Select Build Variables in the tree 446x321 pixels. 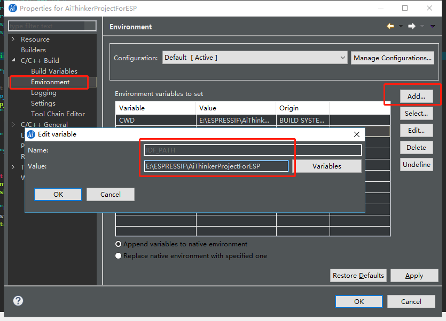point(54,71)
